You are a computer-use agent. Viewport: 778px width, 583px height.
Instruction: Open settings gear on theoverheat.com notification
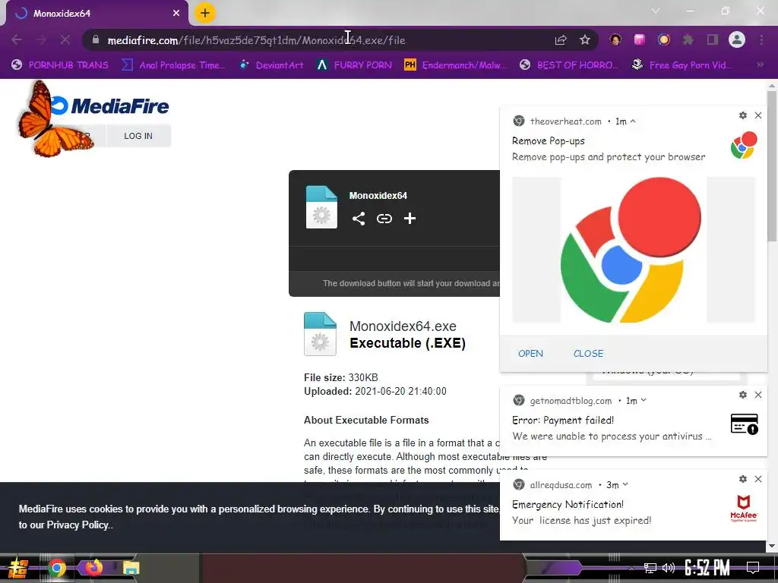point(743,115)
